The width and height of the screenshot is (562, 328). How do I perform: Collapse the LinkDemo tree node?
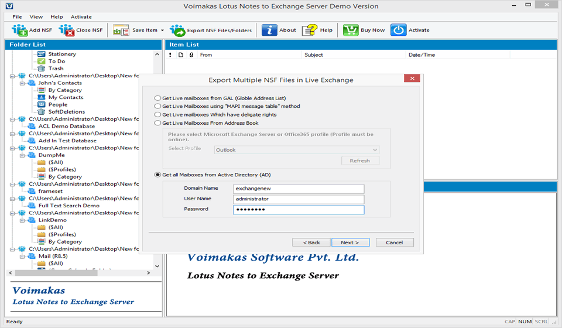coord(22,220)
